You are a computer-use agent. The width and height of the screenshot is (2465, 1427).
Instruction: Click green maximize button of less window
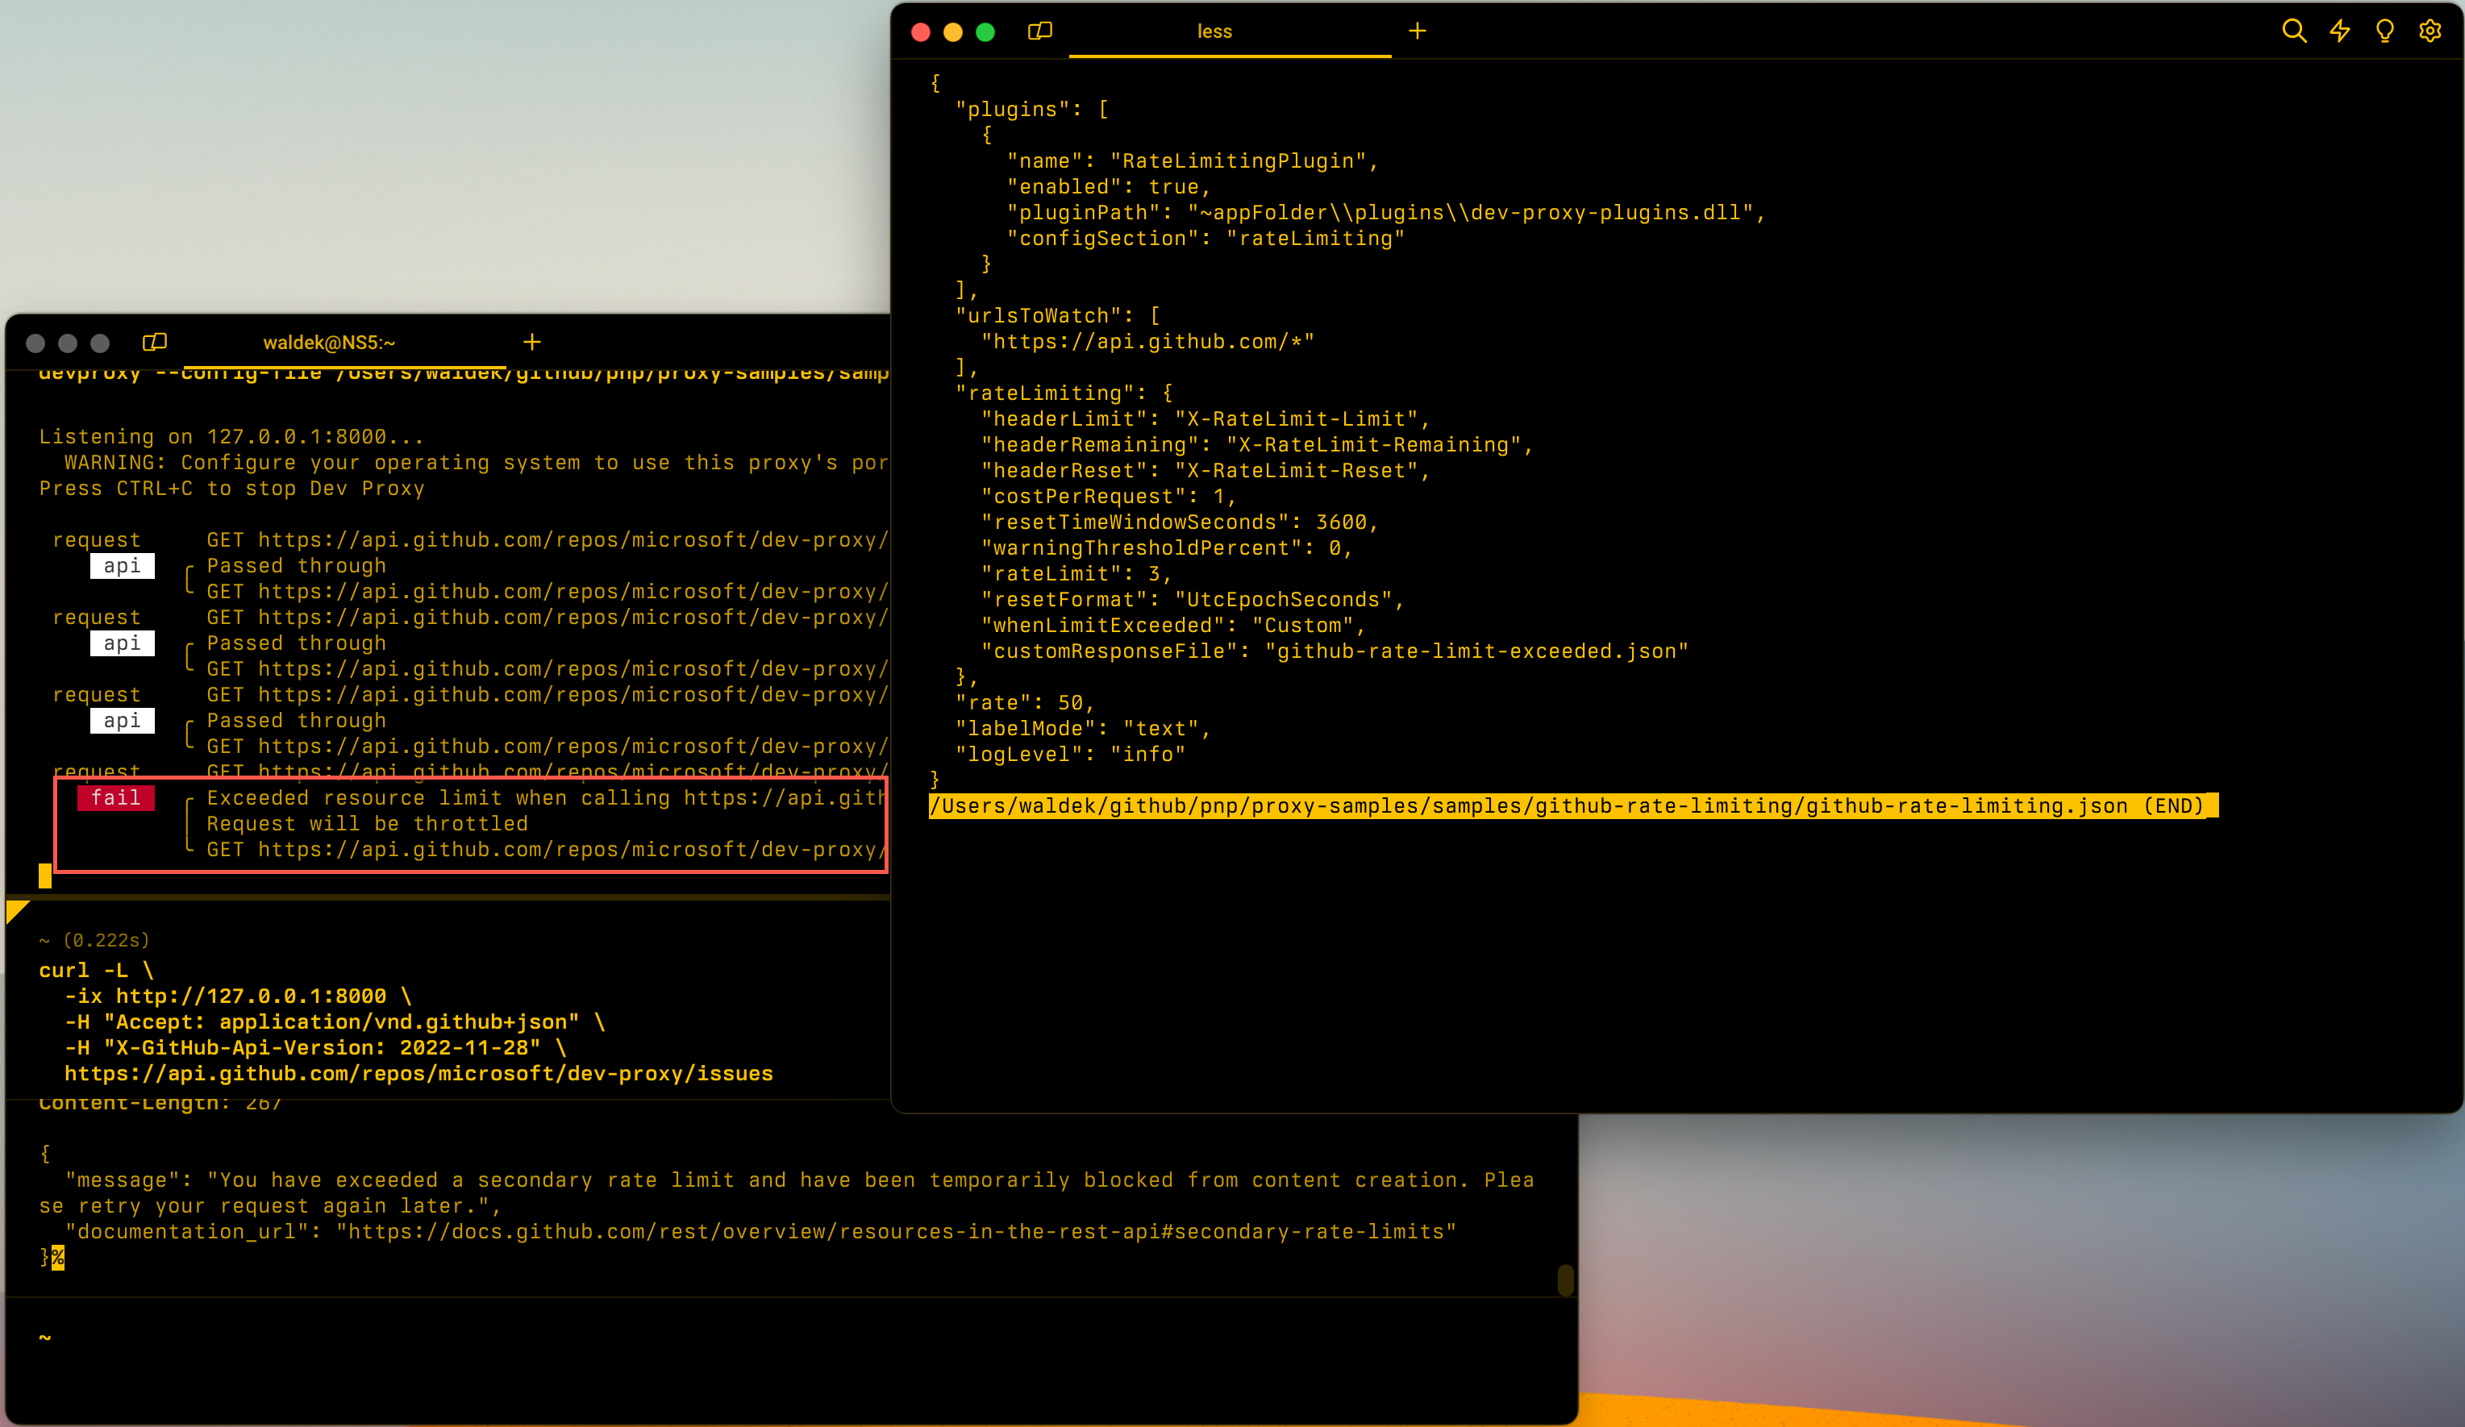click(x=985, y=32)
